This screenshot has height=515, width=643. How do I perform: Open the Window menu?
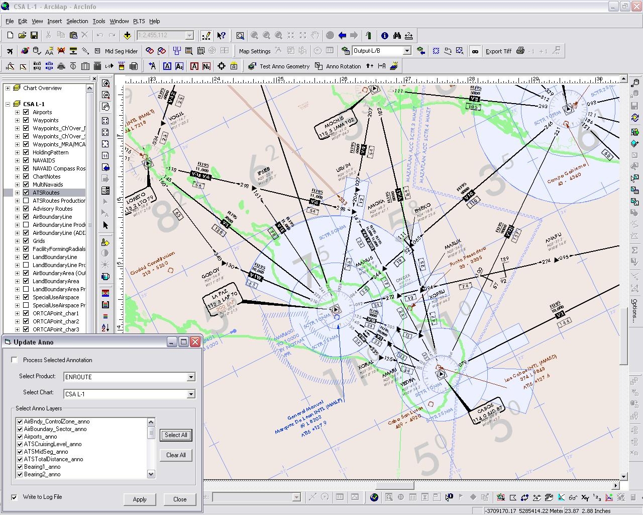(119, 21)
